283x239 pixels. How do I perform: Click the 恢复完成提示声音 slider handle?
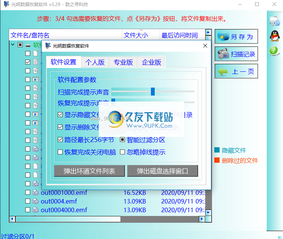pyautogui.click(x=113, y=100)
